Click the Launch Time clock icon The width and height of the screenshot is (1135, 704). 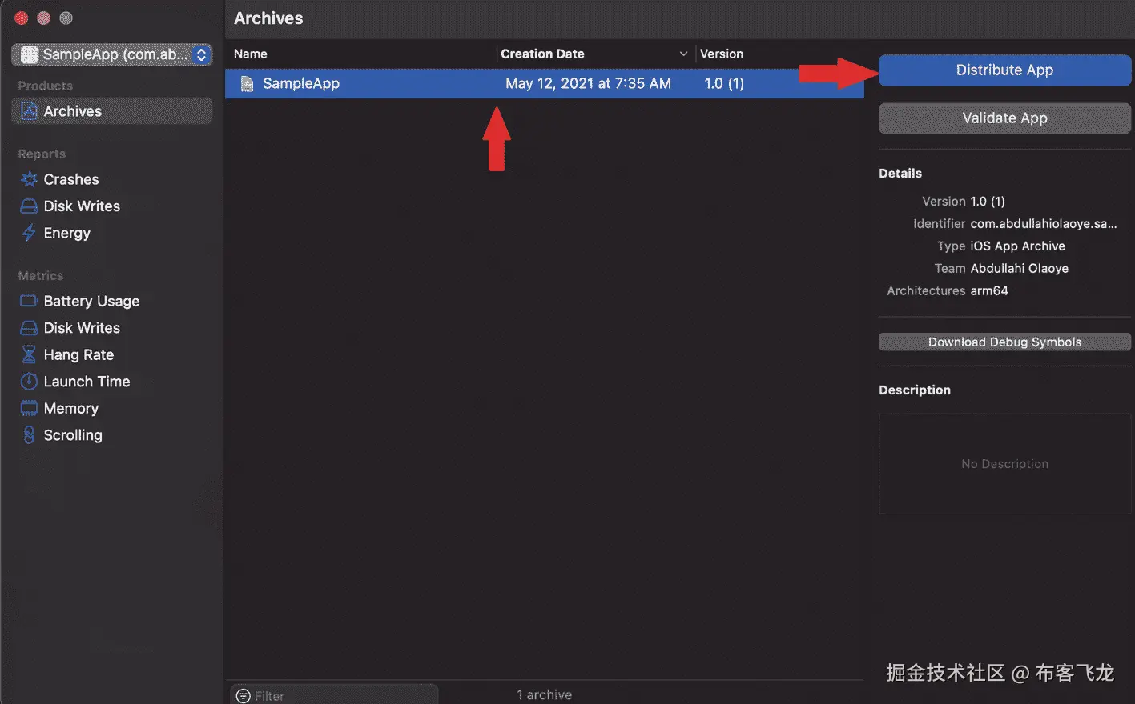click(29, 382)
